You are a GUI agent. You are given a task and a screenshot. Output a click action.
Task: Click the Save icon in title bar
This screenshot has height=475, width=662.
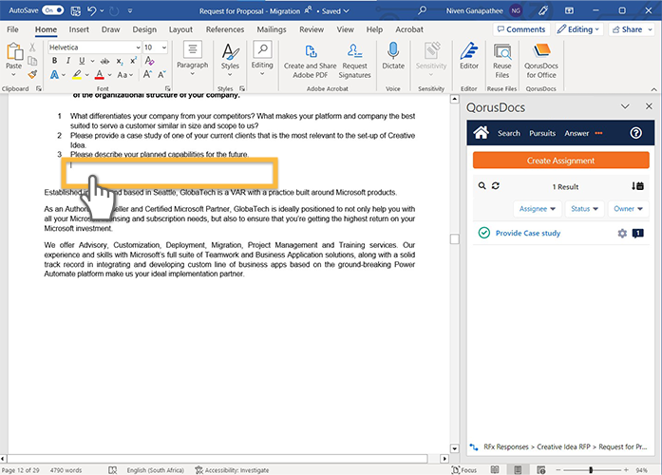pos(76,11)
